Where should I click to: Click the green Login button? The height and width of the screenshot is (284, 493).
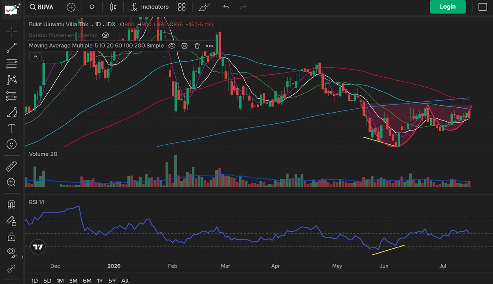click(447, 7)
